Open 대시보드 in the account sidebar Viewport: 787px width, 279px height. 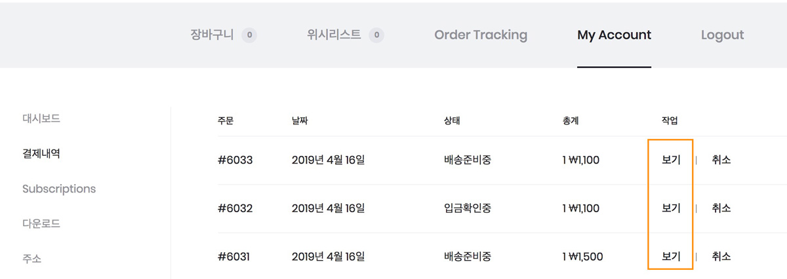[41, 119]
